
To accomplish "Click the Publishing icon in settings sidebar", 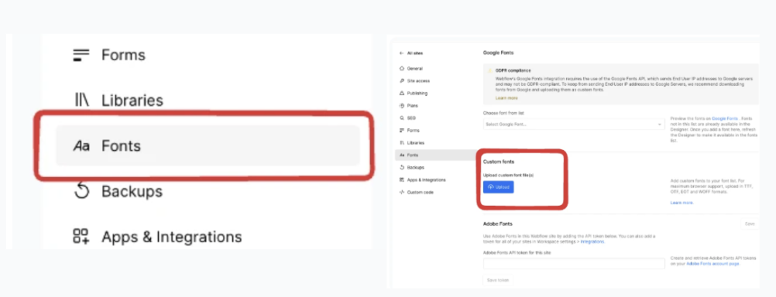I will (401, 94).
